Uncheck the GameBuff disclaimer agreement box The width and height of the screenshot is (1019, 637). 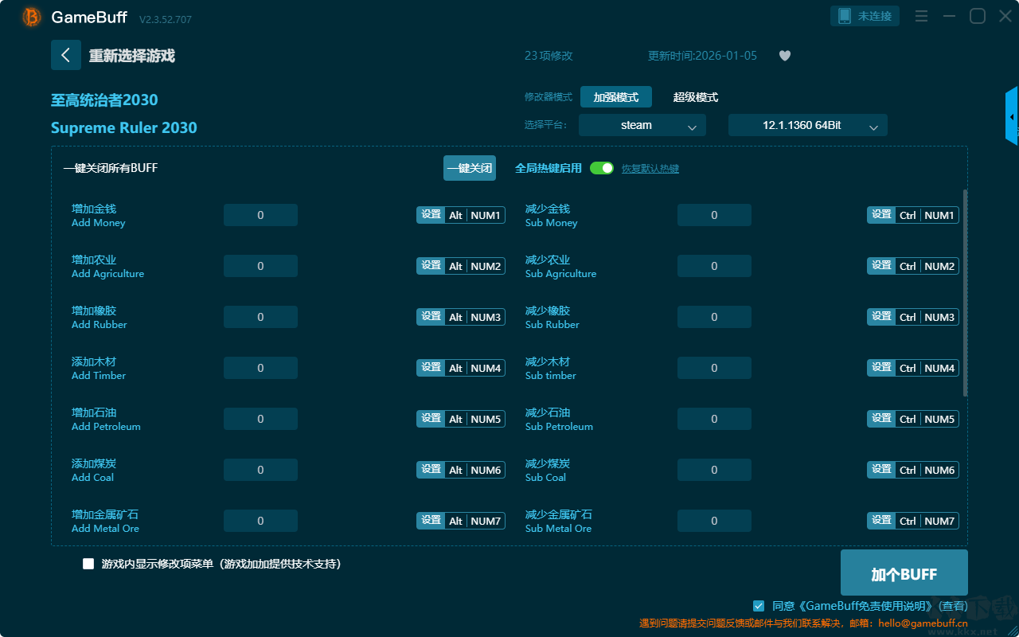759,606
